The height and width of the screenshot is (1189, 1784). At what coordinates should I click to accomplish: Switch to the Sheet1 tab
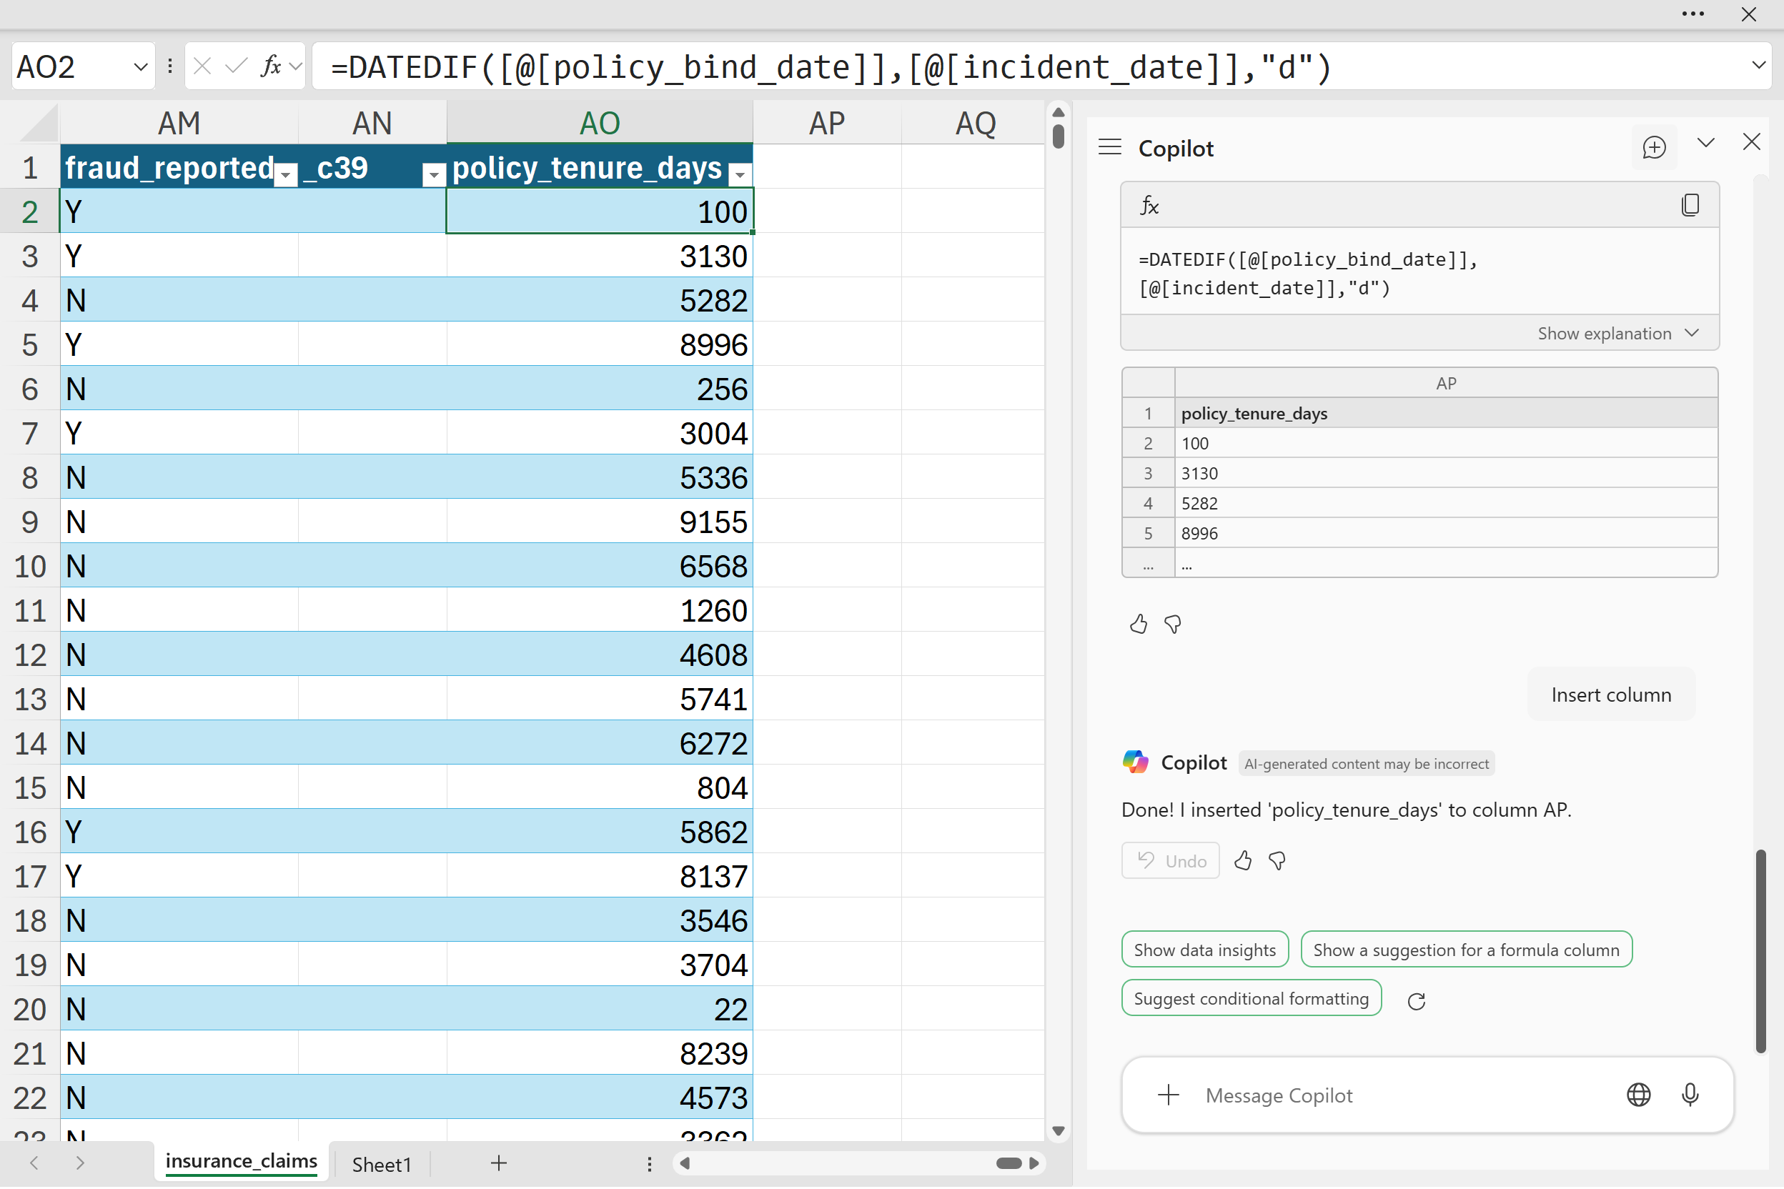click(382, 1164)
